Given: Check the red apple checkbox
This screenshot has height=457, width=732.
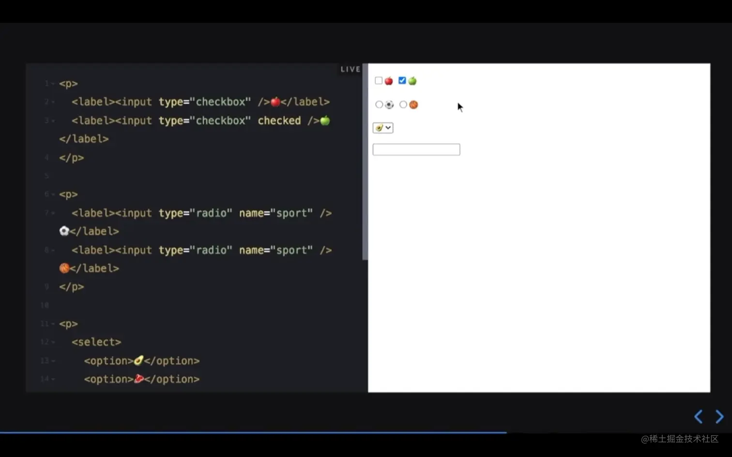Looking at the screenshot, I should 379,81.
